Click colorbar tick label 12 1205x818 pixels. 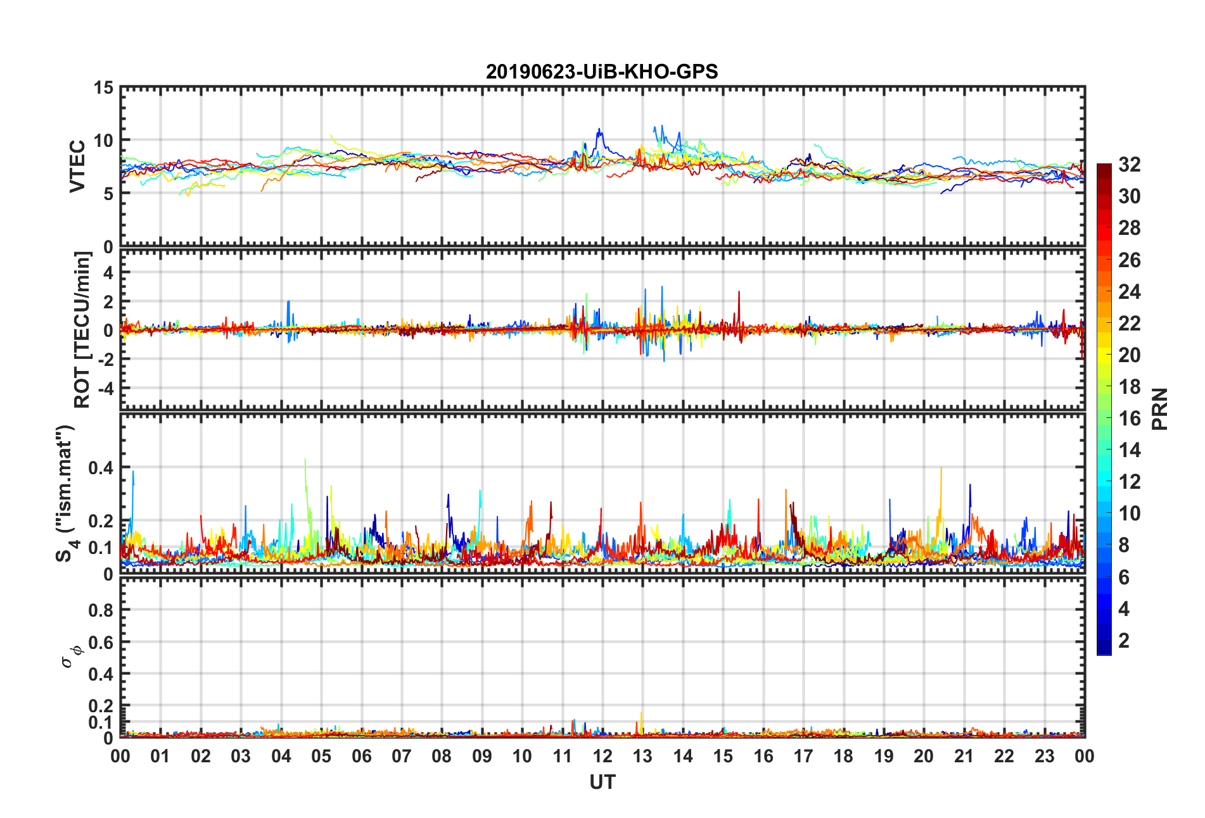click(x=1129, y=482)
